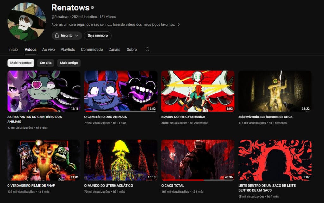Open the Ao vivo tab
Image resolution: width=324 pixels, height=203 pixels.
(48, 50)
